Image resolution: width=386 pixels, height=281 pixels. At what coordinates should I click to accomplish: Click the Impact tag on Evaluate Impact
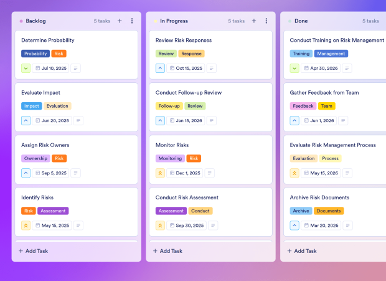(x=32, y=106)
